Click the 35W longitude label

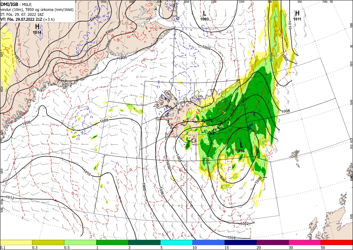(x=103, y=2)
